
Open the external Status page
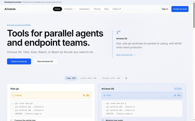tap(117, 9)
